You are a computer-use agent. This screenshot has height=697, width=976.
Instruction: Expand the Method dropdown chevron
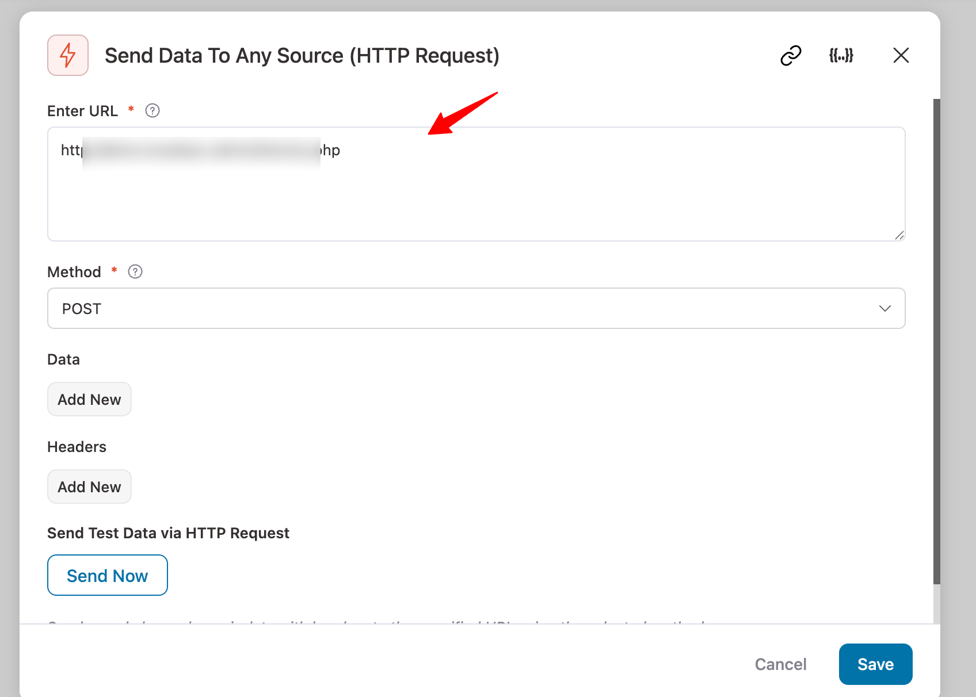884,309
